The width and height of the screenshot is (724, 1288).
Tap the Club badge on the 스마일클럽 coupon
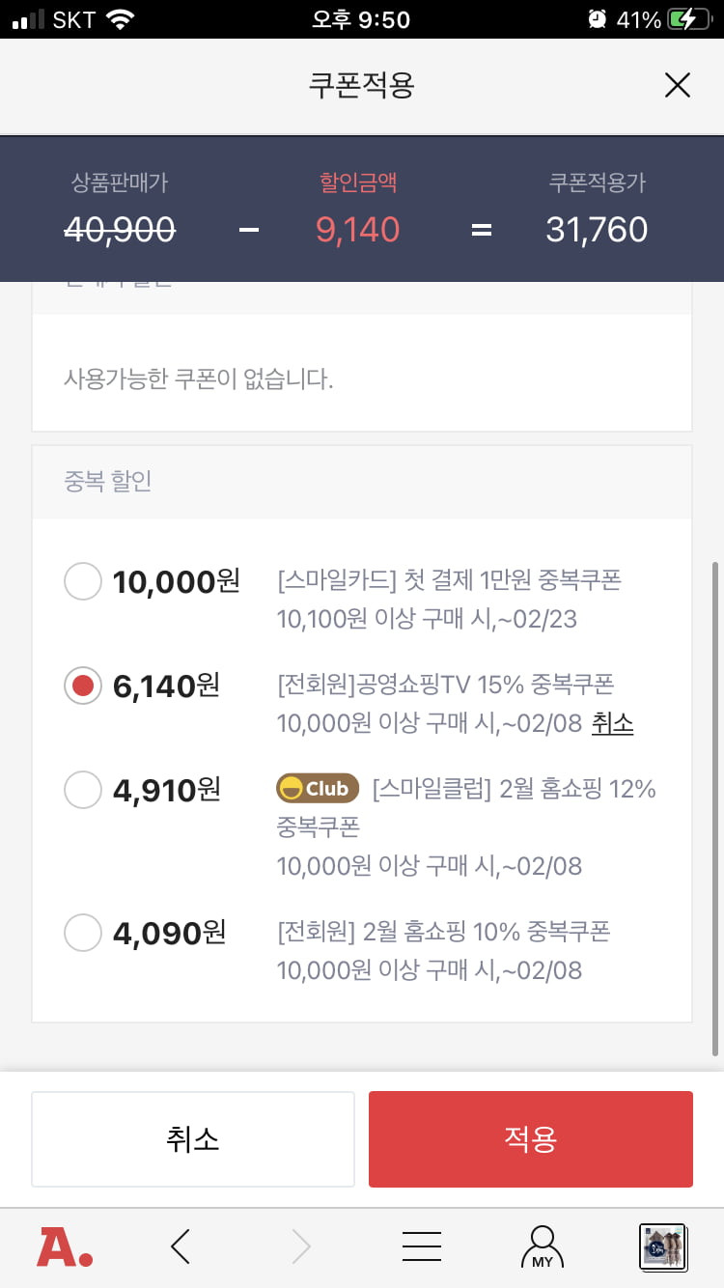[318, 789]
